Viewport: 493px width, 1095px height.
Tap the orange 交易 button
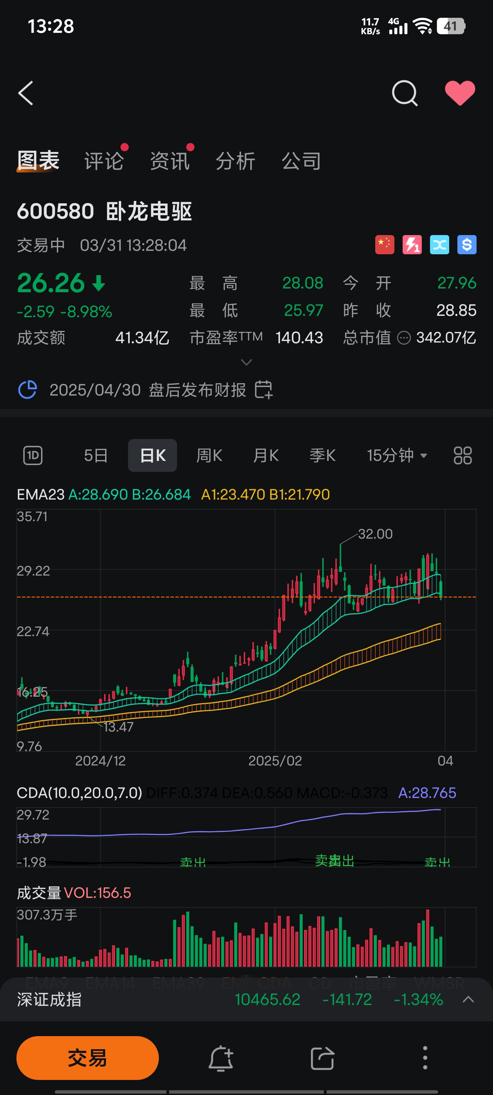coord(88,1058)
